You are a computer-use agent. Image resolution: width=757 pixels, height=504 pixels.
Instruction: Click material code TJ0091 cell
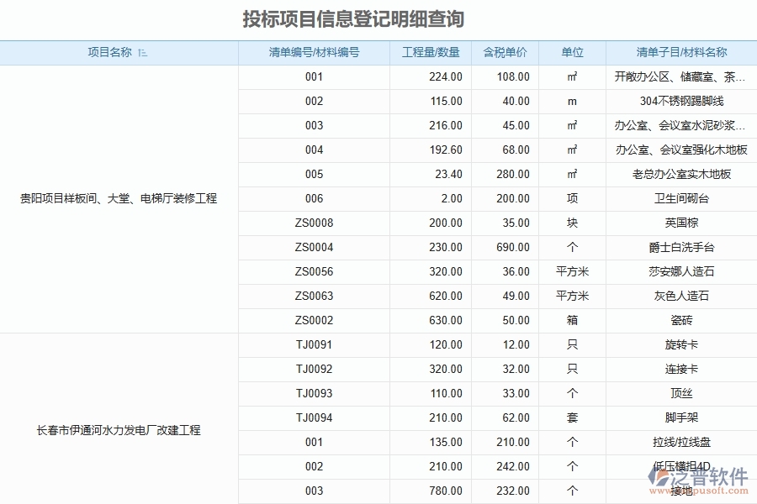315,344
